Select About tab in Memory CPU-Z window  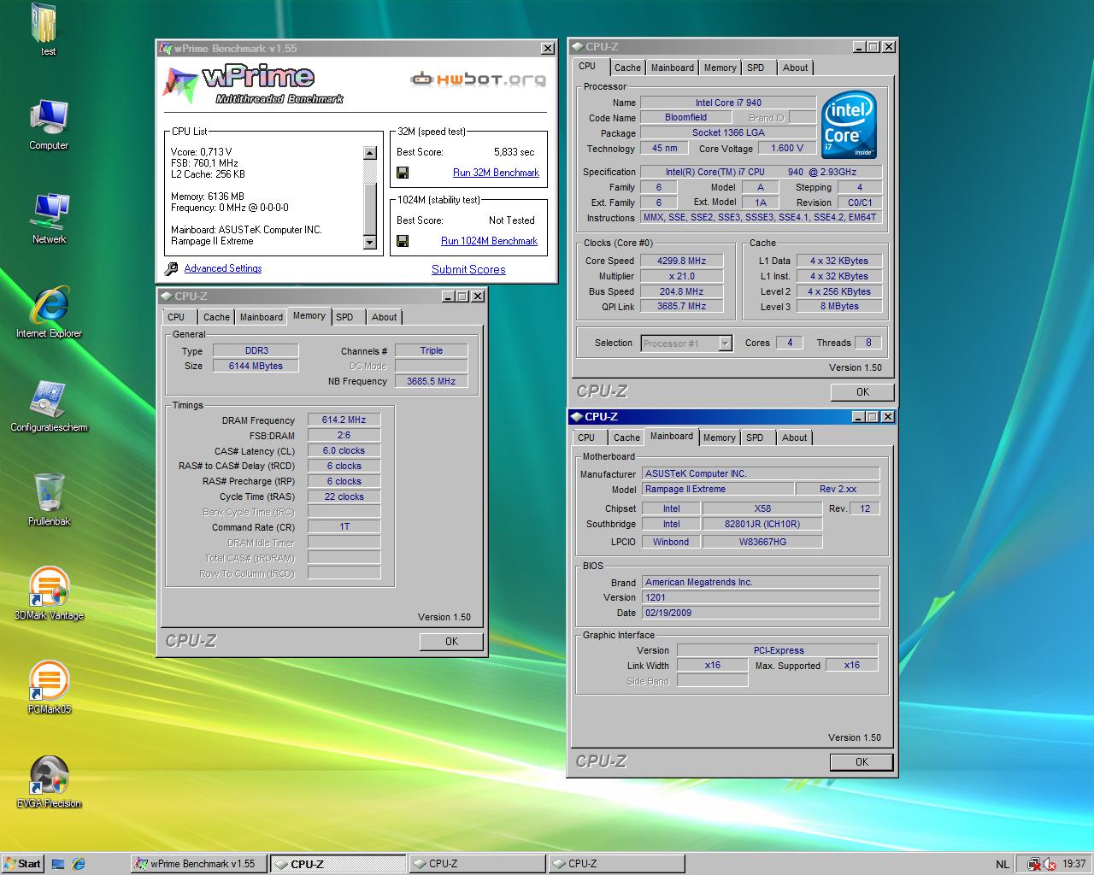[385, 317]
